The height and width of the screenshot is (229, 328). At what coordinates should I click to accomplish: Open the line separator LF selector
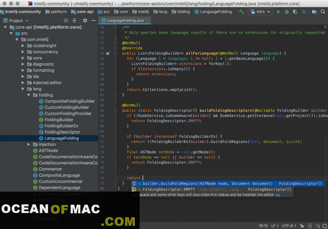coord(275,226)
